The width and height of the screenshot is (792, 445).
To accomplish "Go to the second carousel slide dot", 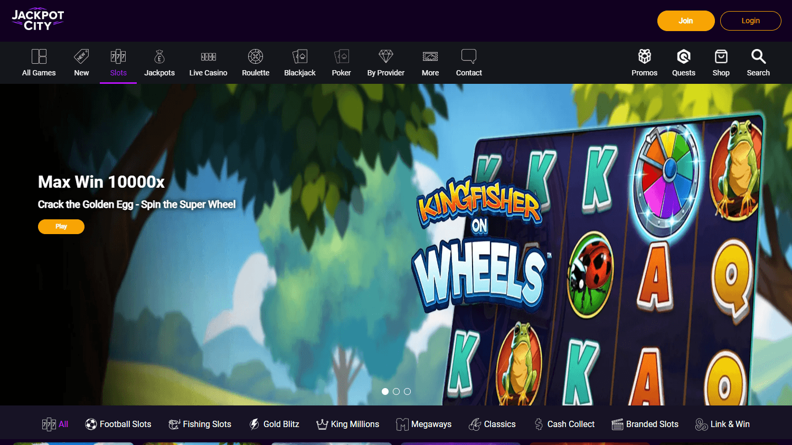I will click(396, 391).
